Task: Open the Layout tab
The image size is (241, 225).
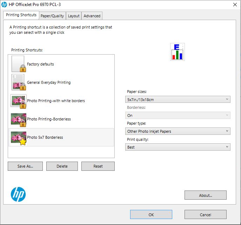Action: pyautogui.click(x=74, y=16)
